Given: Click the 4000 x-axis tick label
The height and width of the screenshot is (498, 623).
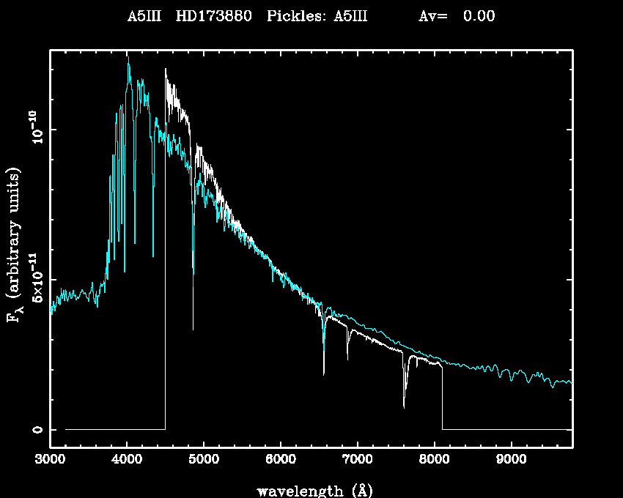Looking at the screenshot, I should 127,460.
